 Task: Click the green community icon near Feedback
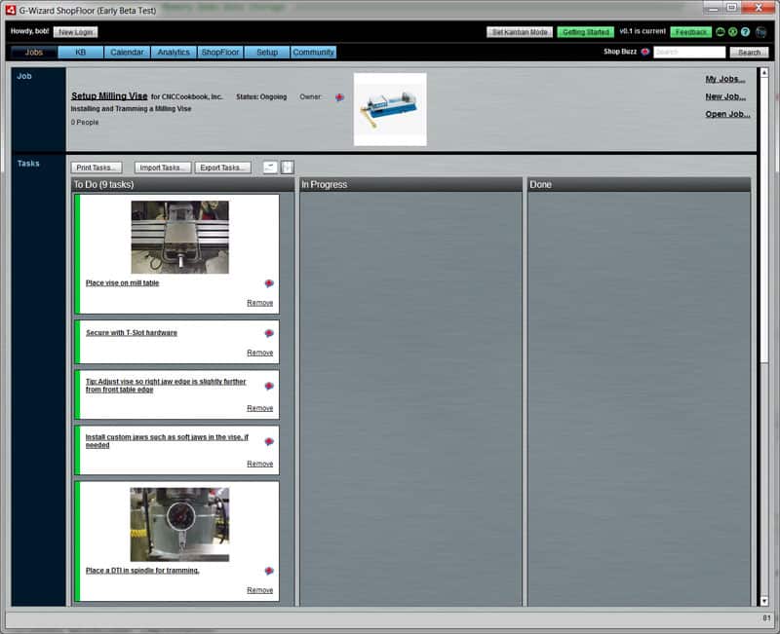[720, 32]
